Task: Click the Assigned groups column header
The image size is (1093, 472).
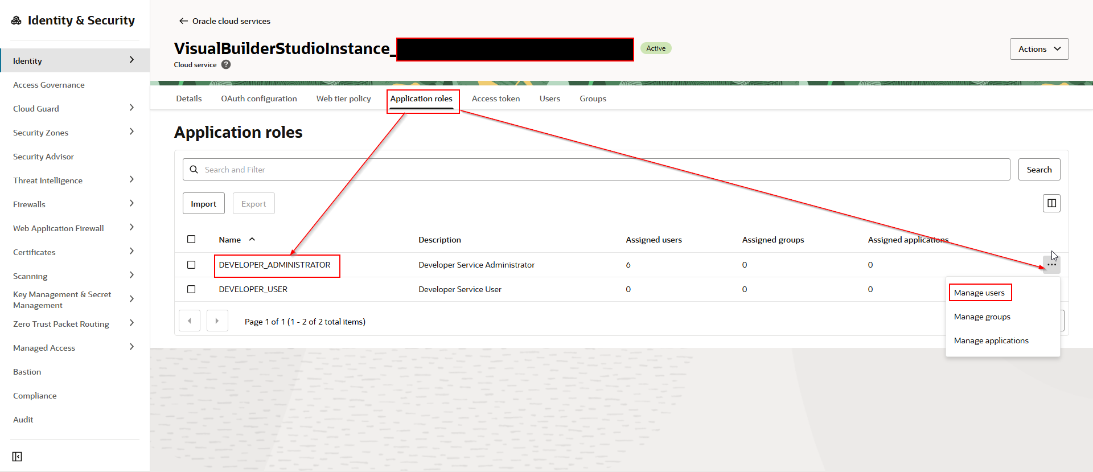Action: click(773, 240)
